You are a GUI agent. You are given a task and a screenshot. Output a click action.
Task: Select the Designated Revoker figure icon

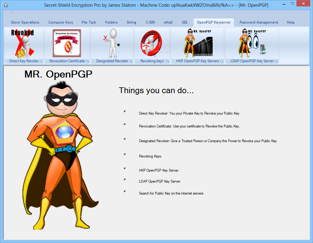pyautogui.click(x=112, y=43)
